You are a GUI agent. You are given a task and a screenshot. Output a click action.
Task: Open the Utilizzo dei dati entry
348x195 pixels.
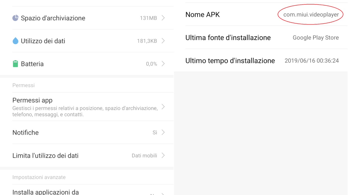point(43,41)
